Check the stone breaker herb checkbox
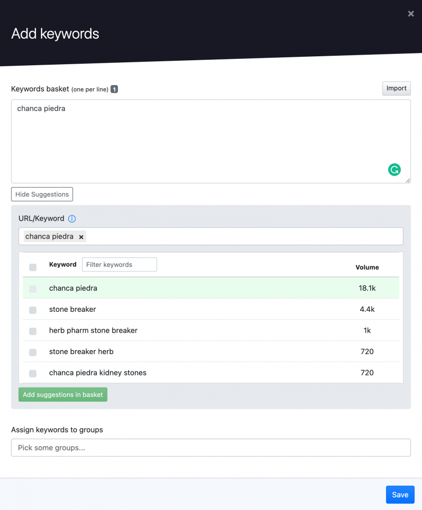 click(x=32, y=352)
